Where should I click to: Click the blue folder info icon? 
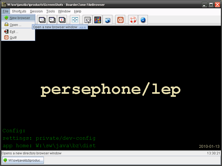pyautogui.click(x=108, y=20)
